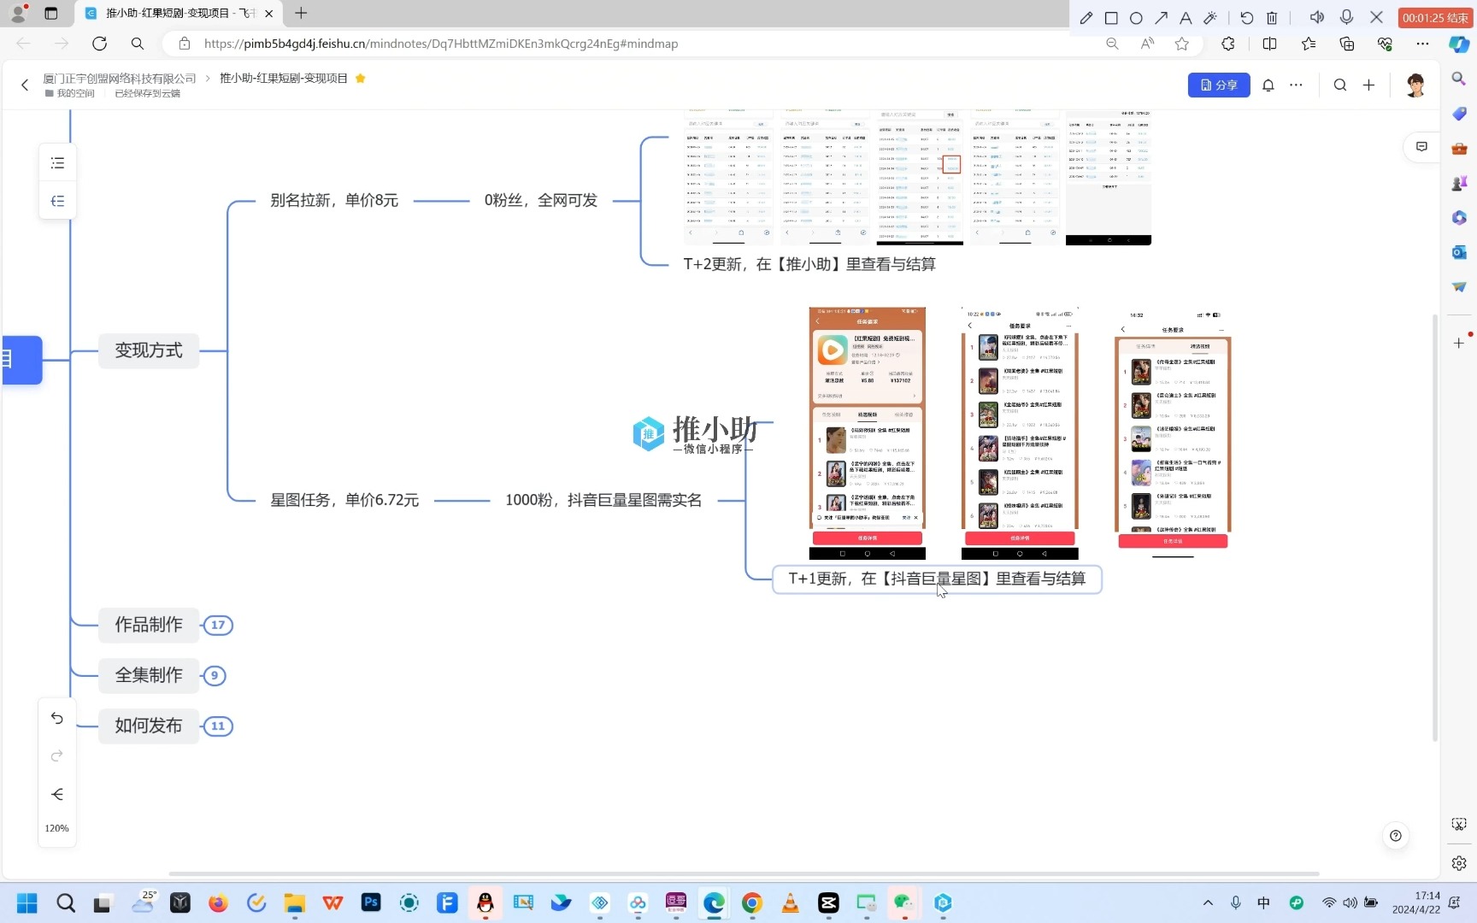Select the pencil drawing tool in recorder toolbar
Viewport: 1477px width, 923px height.
tap(1086, 17)
